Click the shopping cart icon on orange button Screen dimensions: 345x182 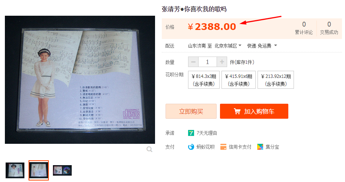pyautogui.click(x=237, y=111)
